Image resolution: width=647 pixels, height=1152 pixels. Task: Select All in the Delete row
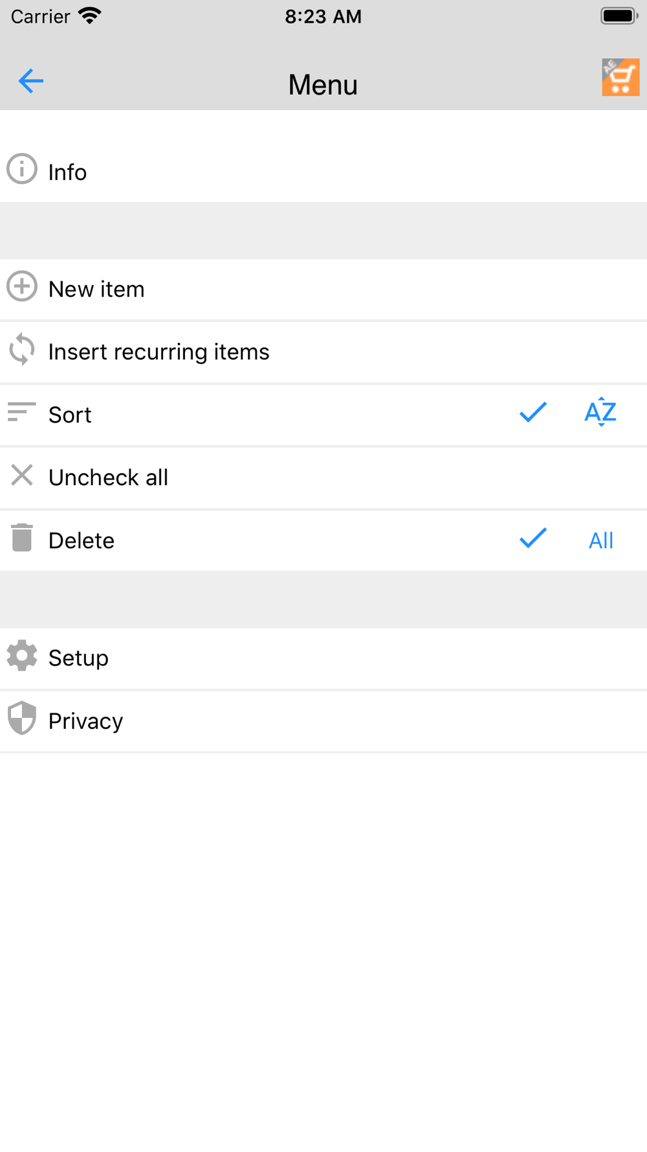point(601,540)
